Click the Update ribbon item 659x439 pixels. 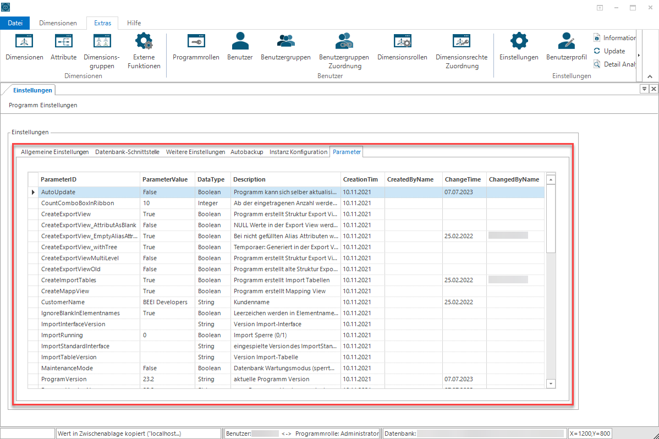coord(609,51)
